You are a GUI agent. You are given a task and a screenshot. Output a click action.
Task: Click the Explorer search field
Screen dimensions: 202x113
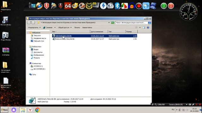point(131,23)
